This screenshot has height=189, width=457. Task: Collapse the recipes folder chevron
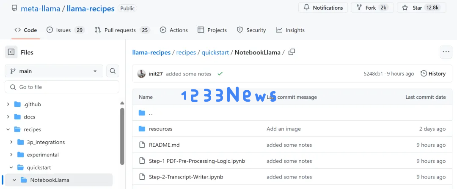point(8,130)
